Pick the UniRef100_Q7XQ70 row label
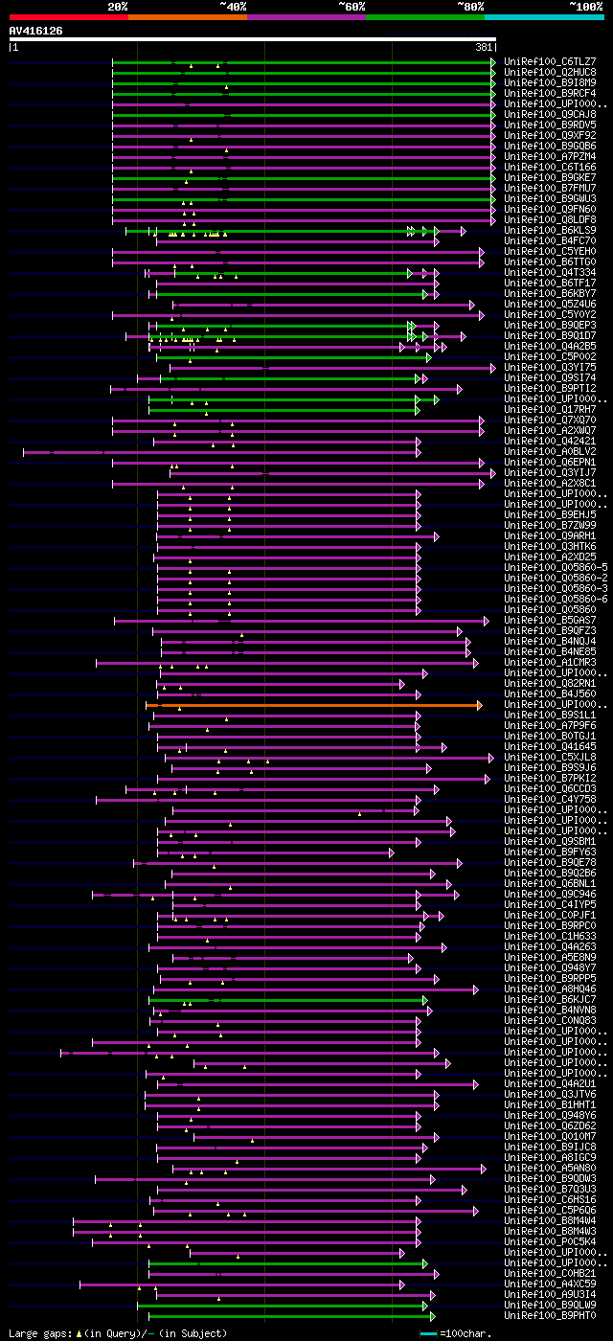The image size is (613, 1341). [x=552, y=420]
